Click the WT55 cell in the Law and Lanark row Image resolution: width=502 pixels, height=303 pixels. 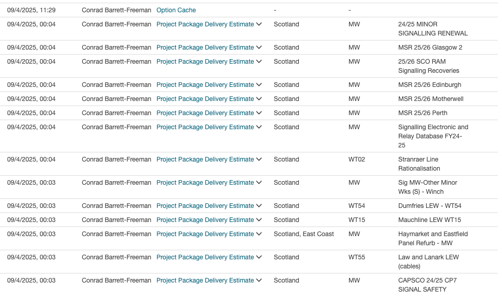356,257
